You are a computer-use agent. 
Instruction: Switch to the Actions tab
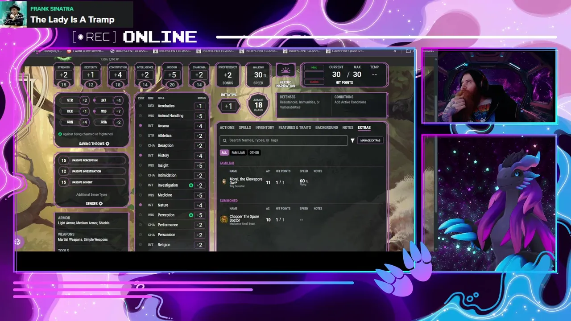(227, 128)
